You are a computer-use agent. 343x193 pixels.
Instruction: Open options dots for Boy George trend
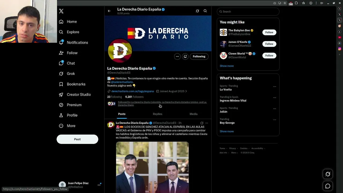(x=274, y=120)
